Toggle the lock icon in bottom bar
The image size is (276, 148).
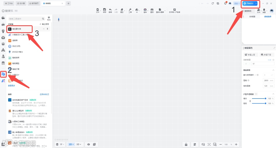coord(186,144)
